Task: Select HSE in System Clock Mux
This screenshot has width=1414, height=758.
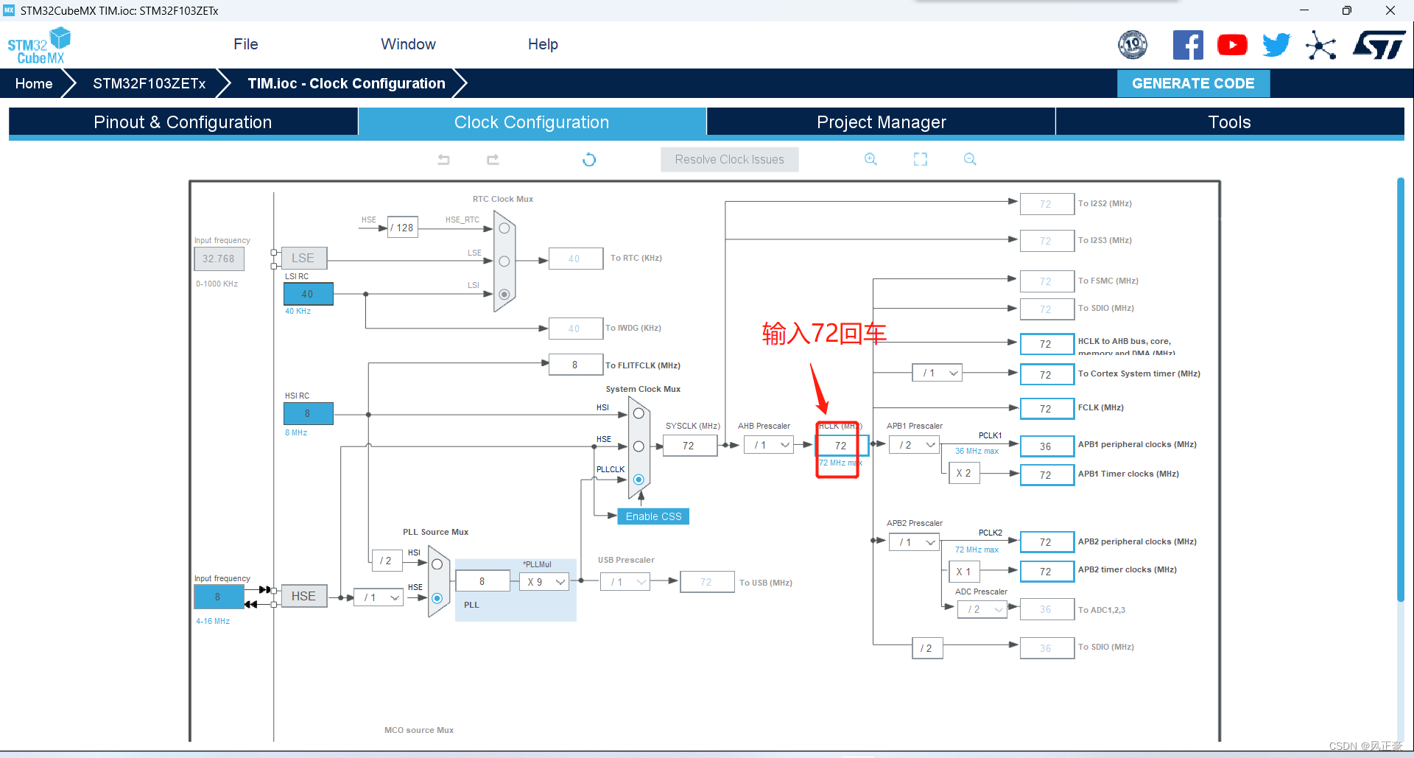Action: coord(639,446)
